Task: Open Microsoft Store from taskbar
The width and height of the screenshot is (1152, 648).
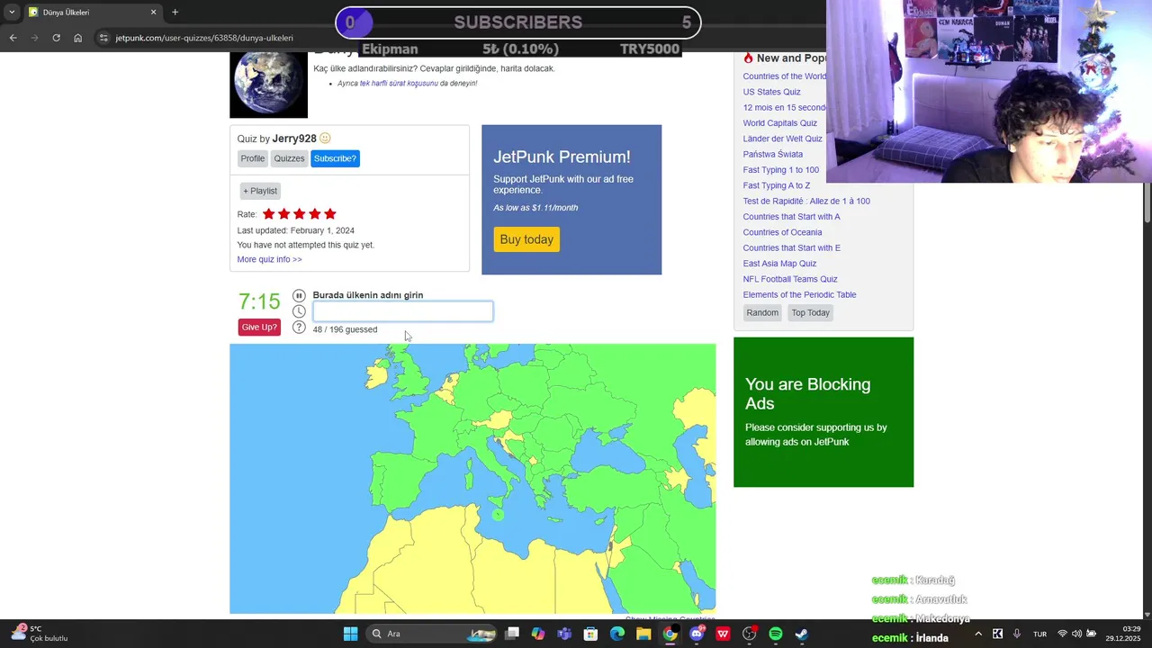Action: click(x=590, y=634)
